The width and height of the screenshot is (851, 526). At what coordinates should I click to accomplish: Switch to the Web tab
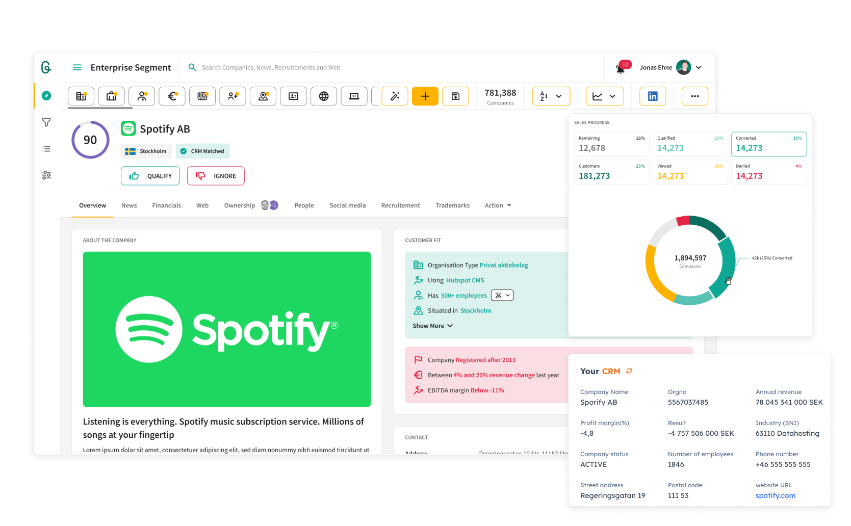pyautogui.click(x=202, y=205)
